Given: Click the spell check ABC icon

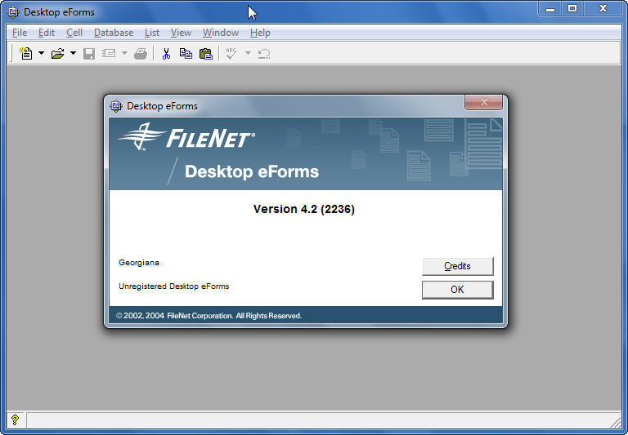Looking at the screenshot, I should pos(231,53).
